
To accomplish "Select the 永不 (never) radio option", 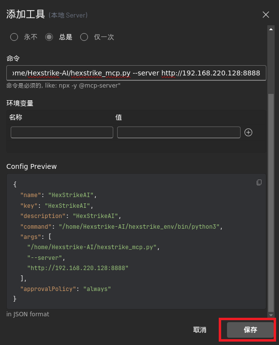I will point(14,37).
